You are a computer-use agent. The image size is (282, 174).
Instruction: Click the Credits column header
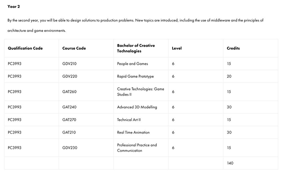pyautogui.click(x=233, y=48)
